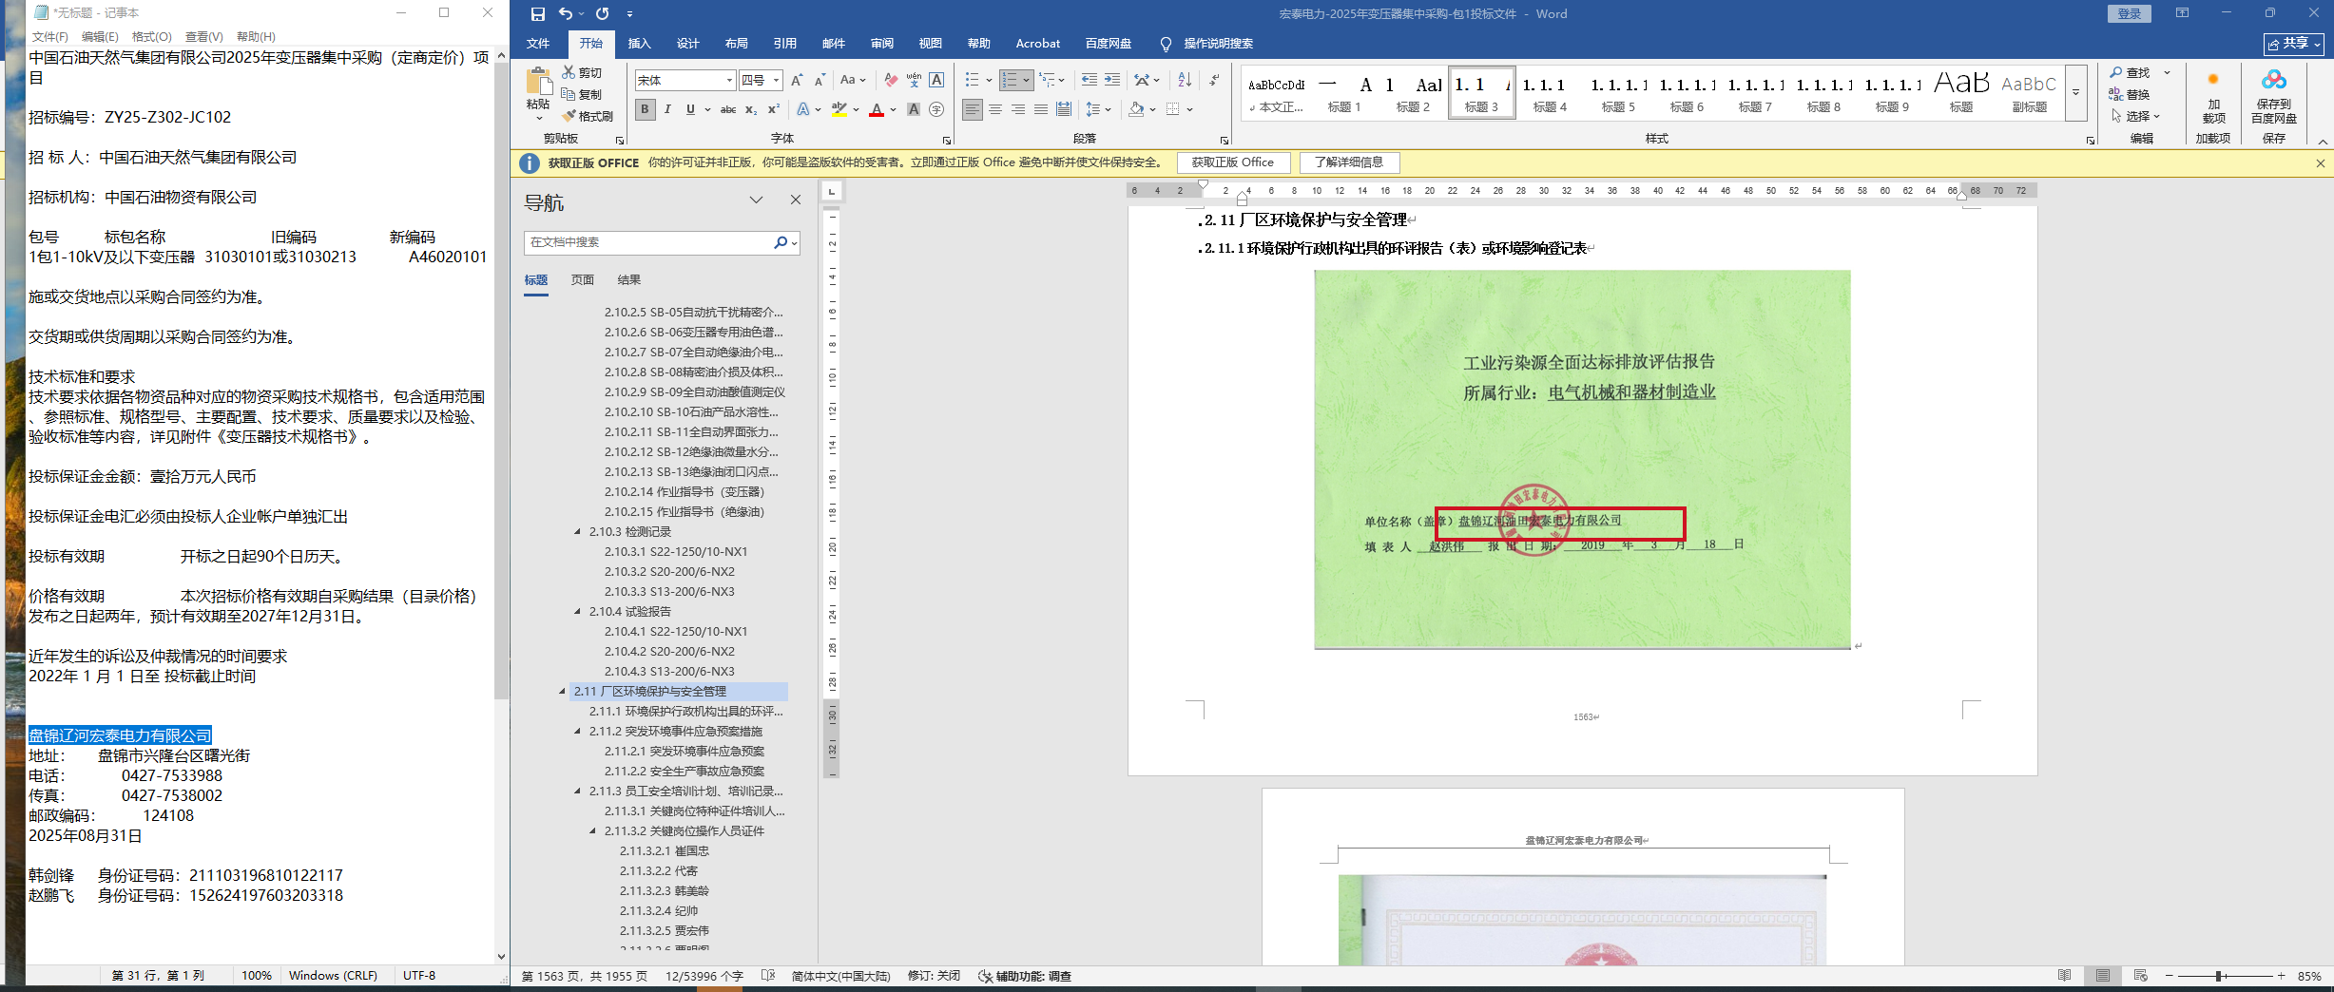Toggle character shading with the gray A
Image resolution: width=2334 pixels, height=992 pixels.
click(x=914, y=109)
